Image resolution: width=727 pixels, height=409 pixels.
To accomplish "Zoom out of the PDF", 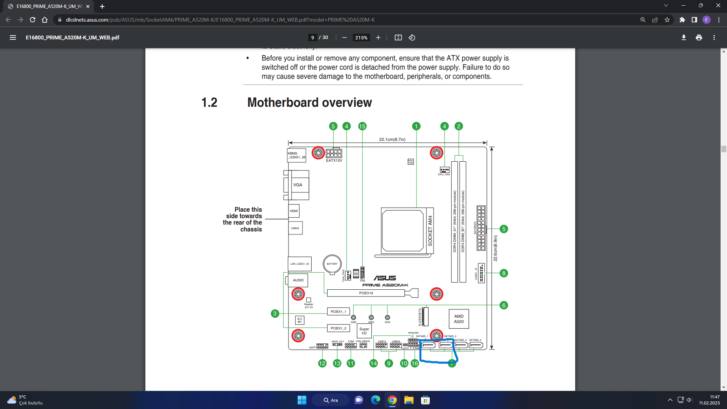I will (344, 37).
